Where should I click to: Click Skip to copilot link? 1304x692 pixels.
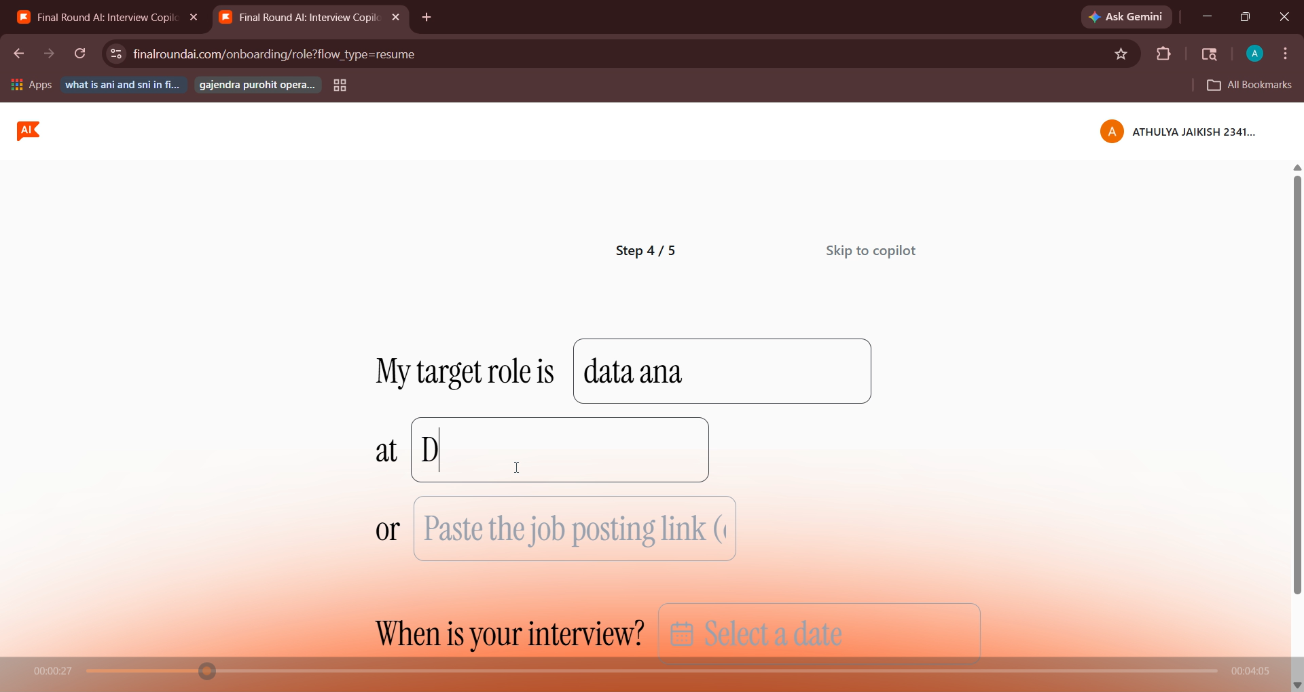[x=871, y=251]
